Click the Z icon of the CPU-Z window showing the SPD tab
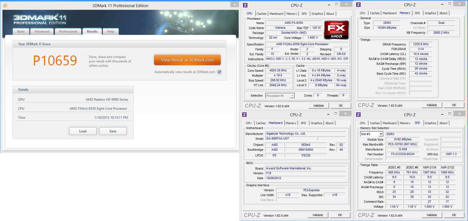468x221 pixels. [358, 115]
